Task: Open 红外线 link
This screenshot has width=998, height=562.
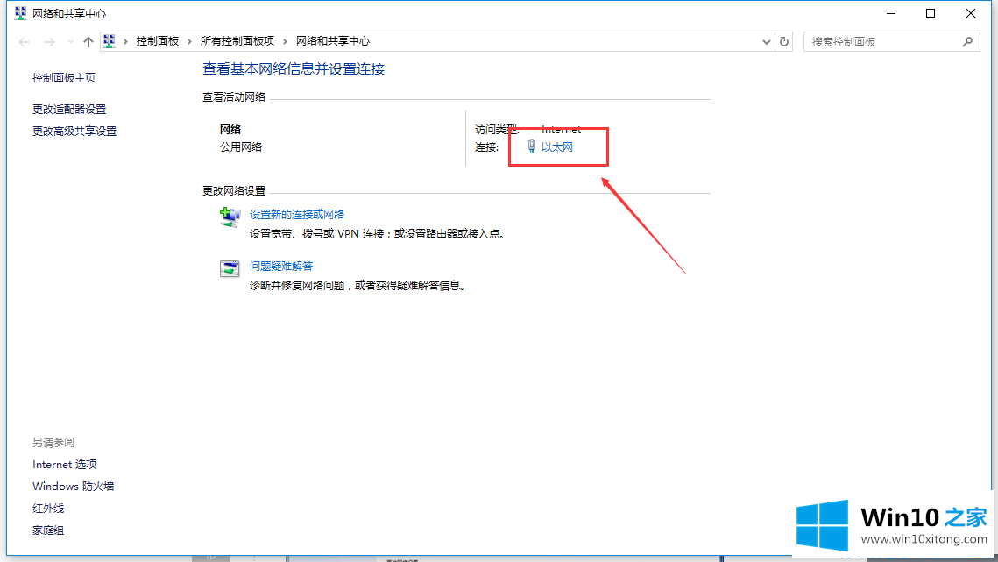Action: coord(48,509)
